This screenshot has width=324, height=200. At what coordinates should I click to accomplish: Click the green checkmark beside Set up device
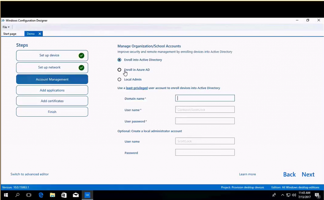pyautogui.click(x=81, y=56)
